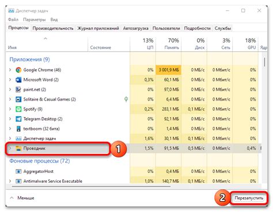Screen dimensions: 273x212
Task: Click the Telegram Desktop icon
Action: coord(18,119)
